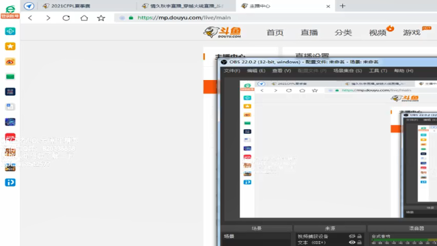
Task: Open a new tab with the plus button
Action: click(343, 6)
